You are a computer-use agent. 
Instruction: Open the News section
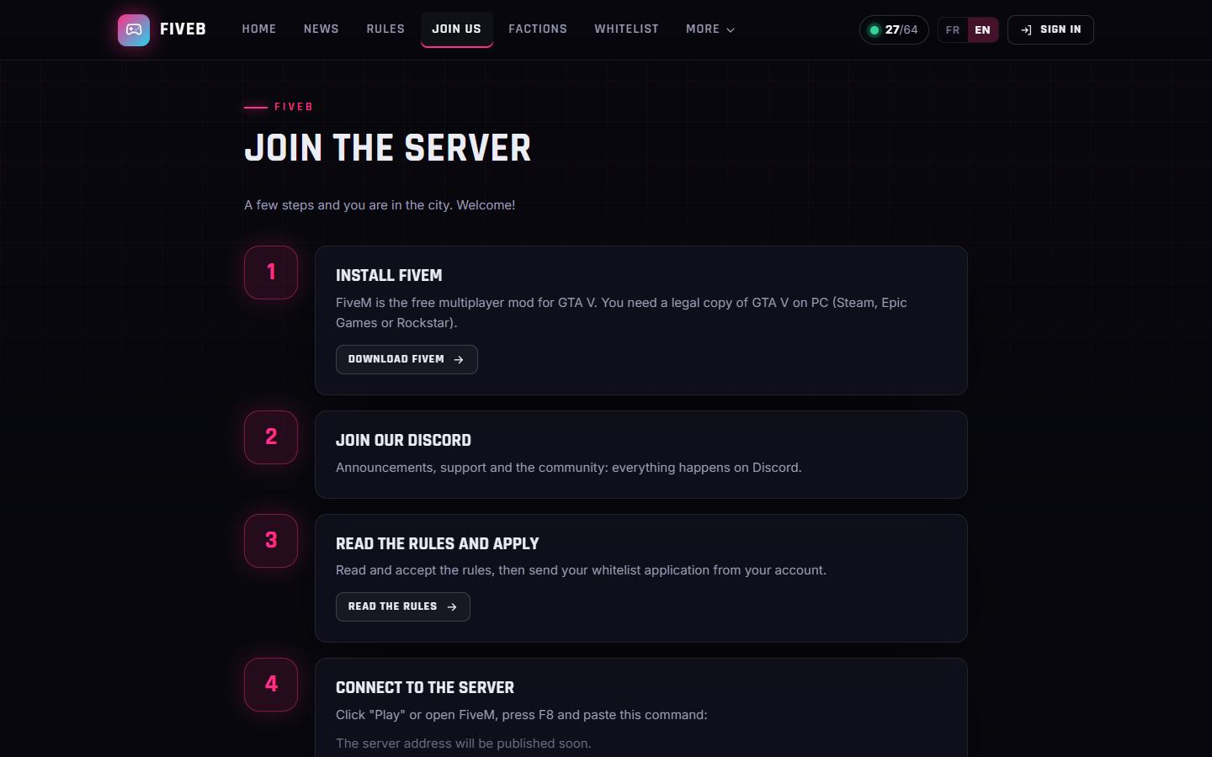[322, 29]
